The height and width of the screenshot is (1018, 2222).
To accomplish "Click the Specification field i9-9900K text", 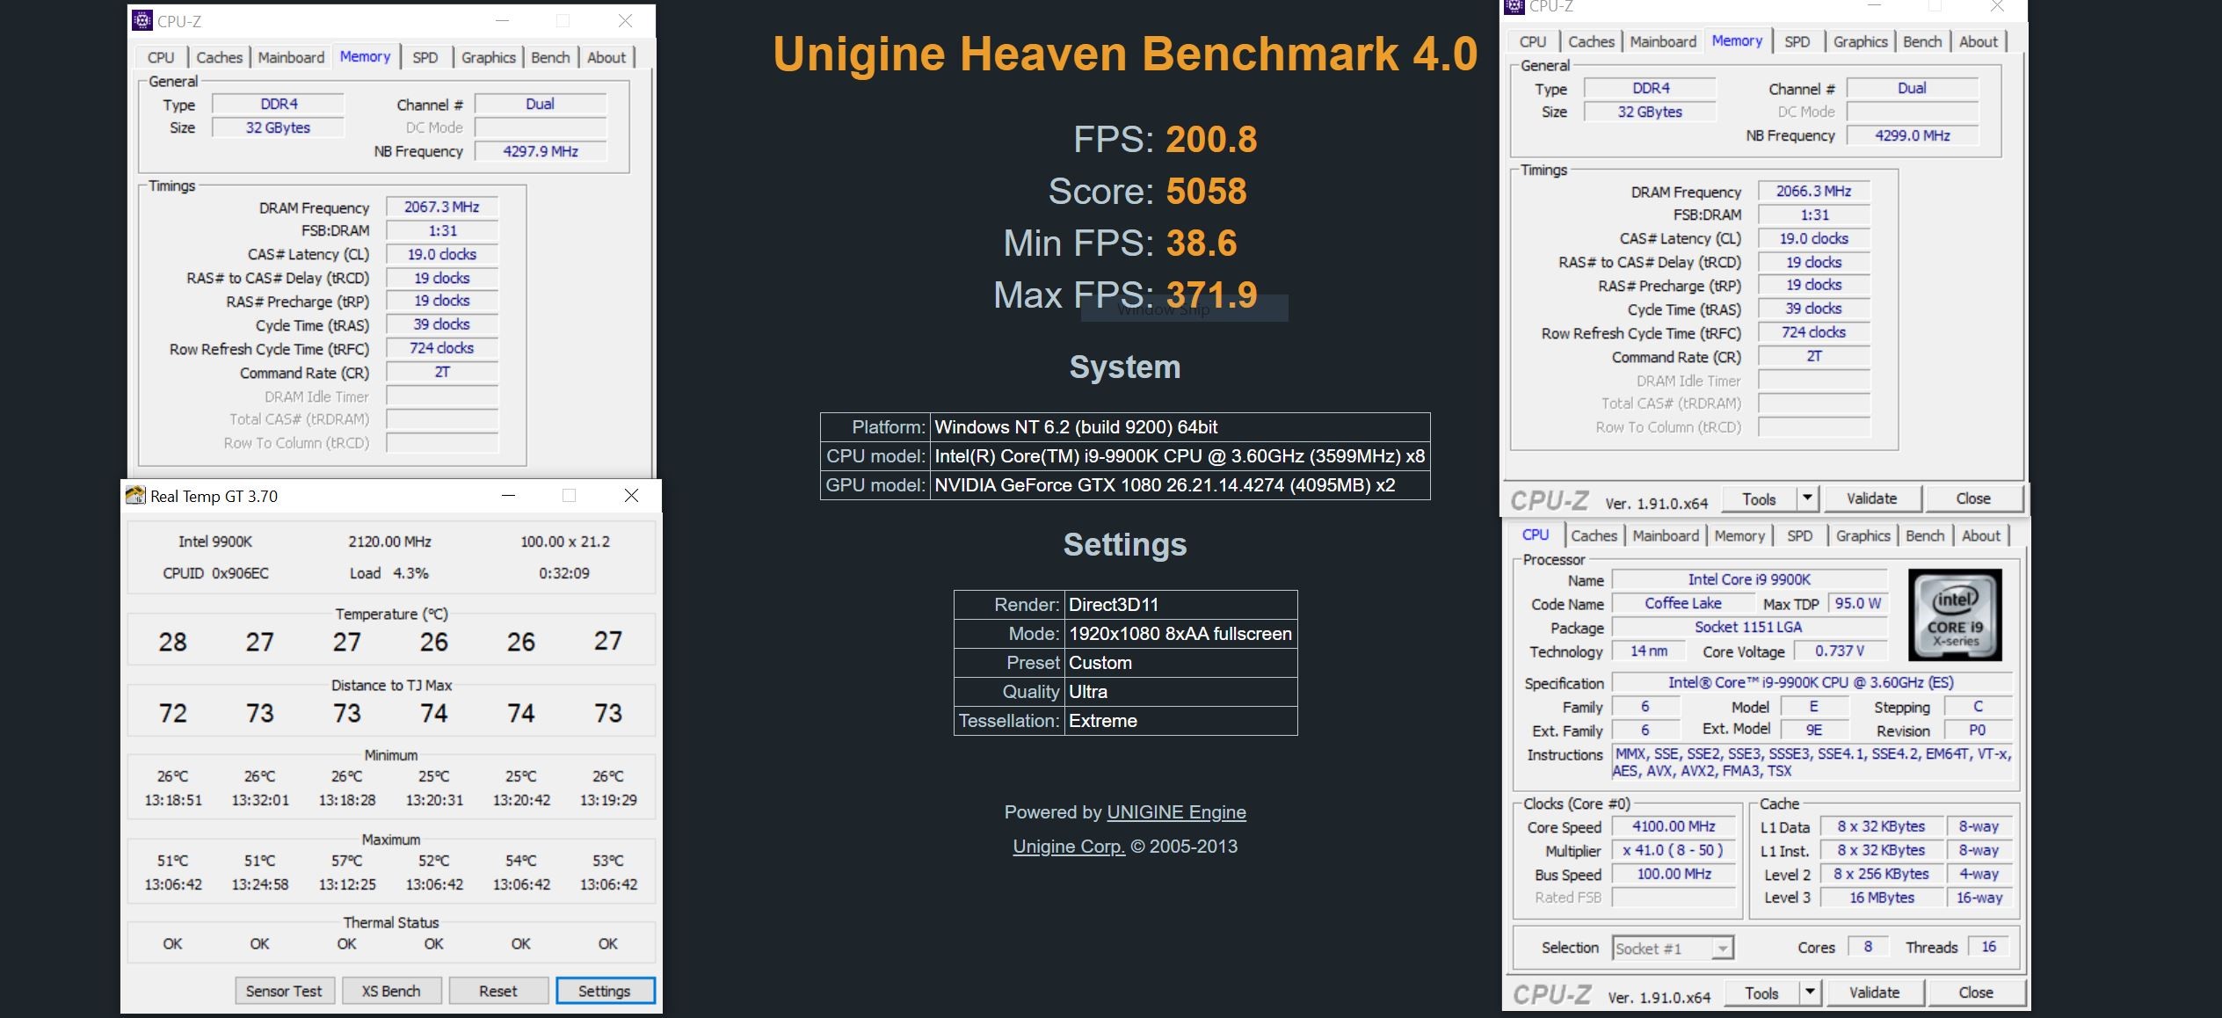I will pyautogui.click(x=1811, y=682).
